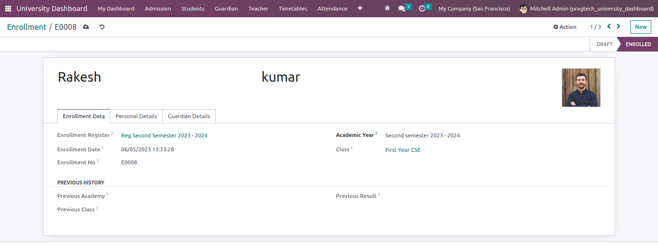Image resolution: width=658 pixels, height=245 pixels.
Task: Go to previous record arrow
Action: 609,27
